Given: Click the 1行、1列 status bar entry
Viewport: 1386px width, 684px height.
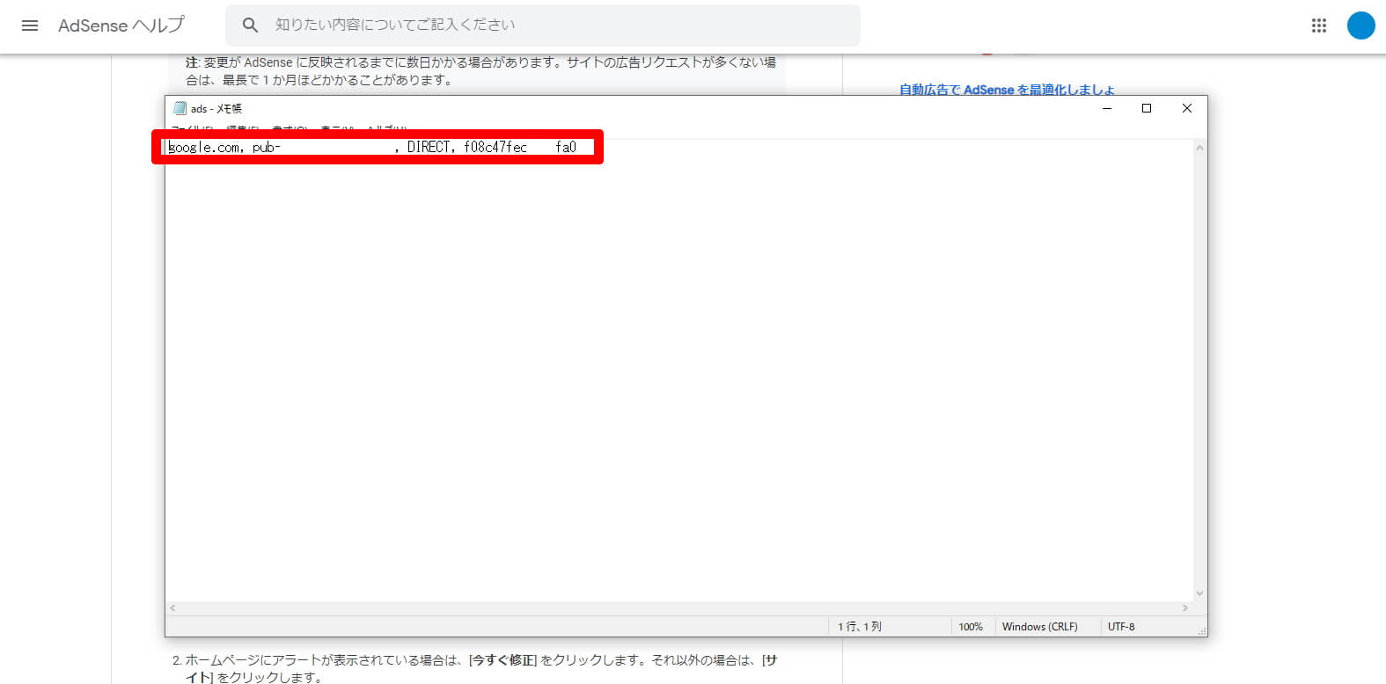Looking at the screenshot, I should [860, 627].
